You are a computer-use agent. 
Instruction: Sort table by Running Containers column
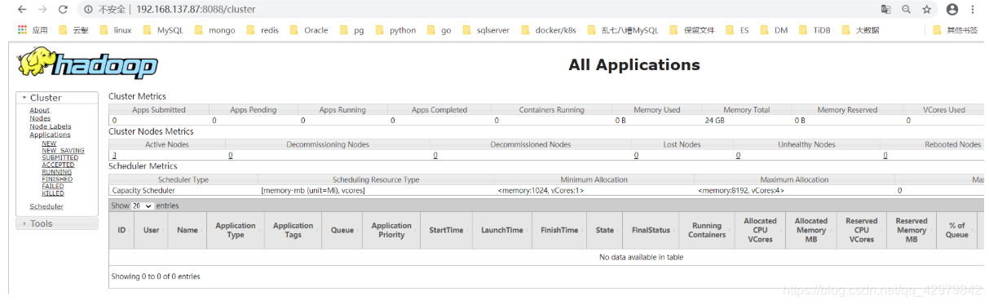point(707,230)
